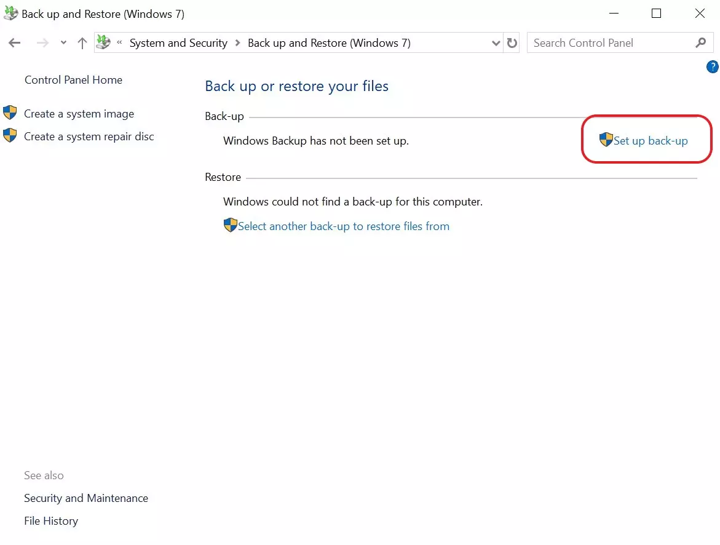Click the Forward navigation arrow
The height and width of the screenshot is (545, 720).
[42, 43]
